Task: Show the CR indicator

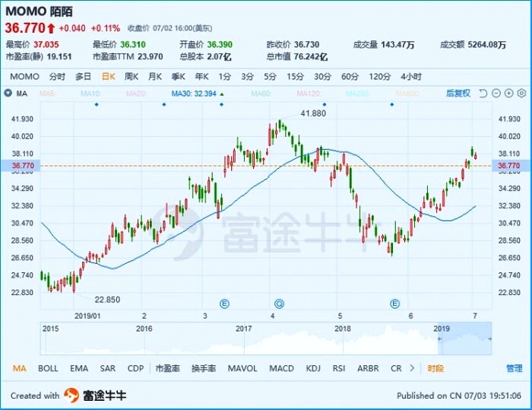Action: tap(396, 368)
